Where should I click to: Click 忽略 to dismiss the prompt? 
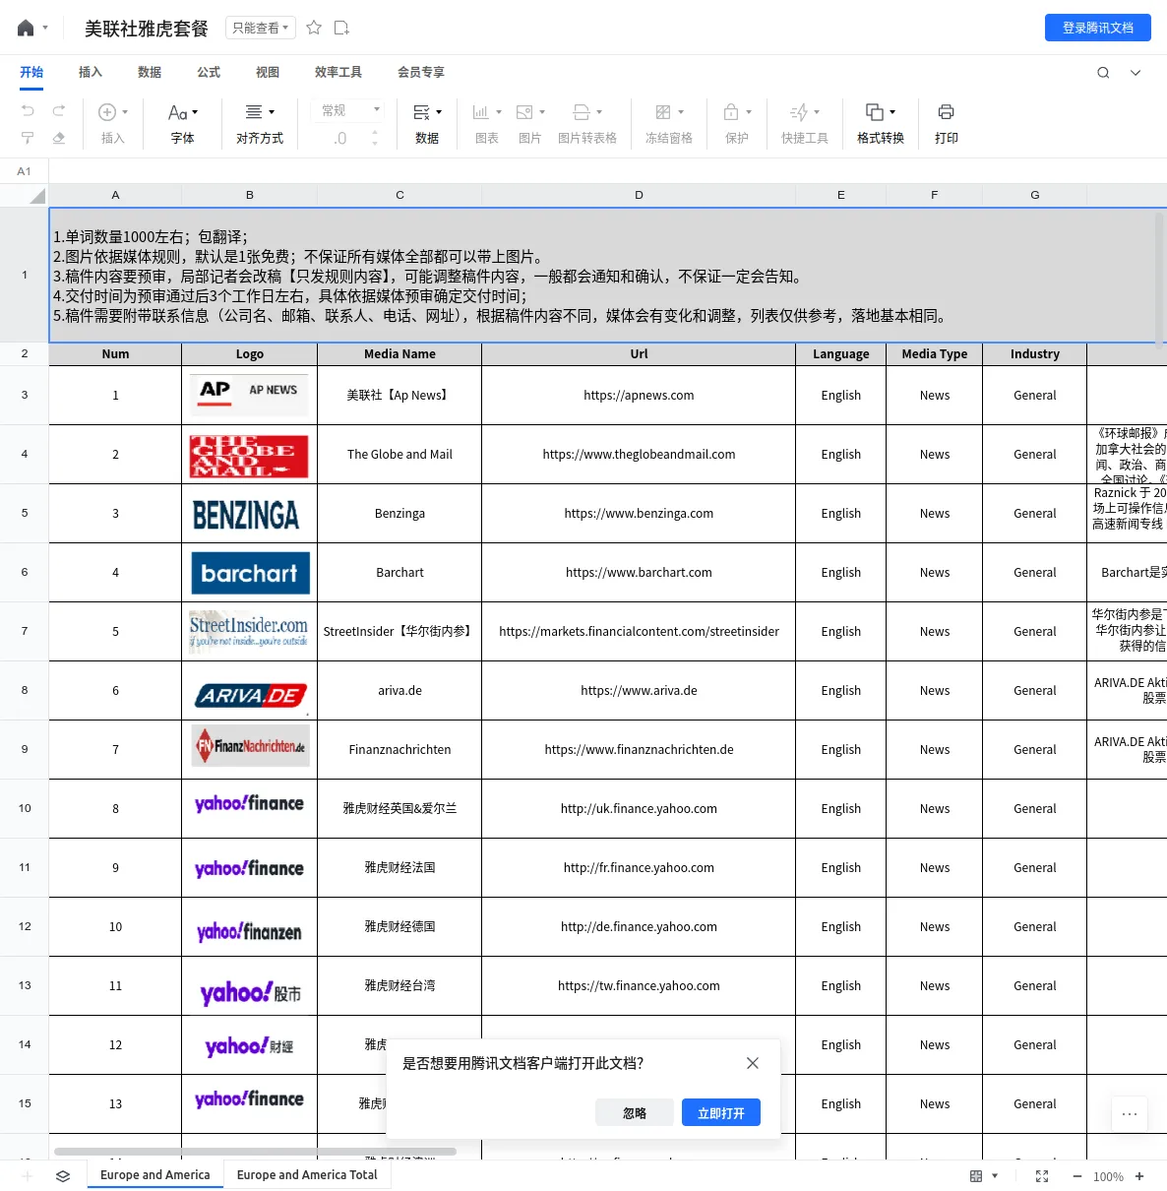[635, 1113]
